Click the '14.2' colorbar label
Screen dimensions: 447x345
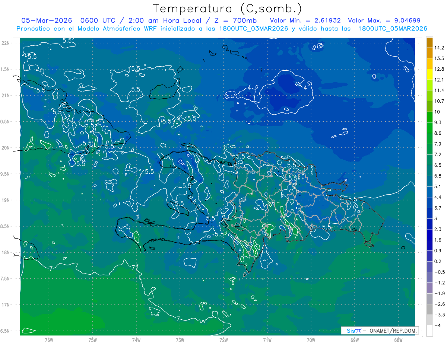click(x=440, y=48)
